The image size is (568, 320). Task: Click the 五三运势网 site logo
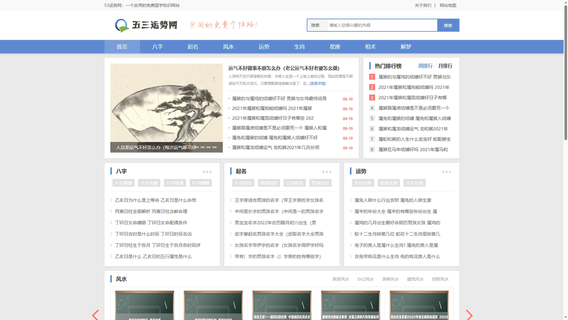[x=146, y=25]
